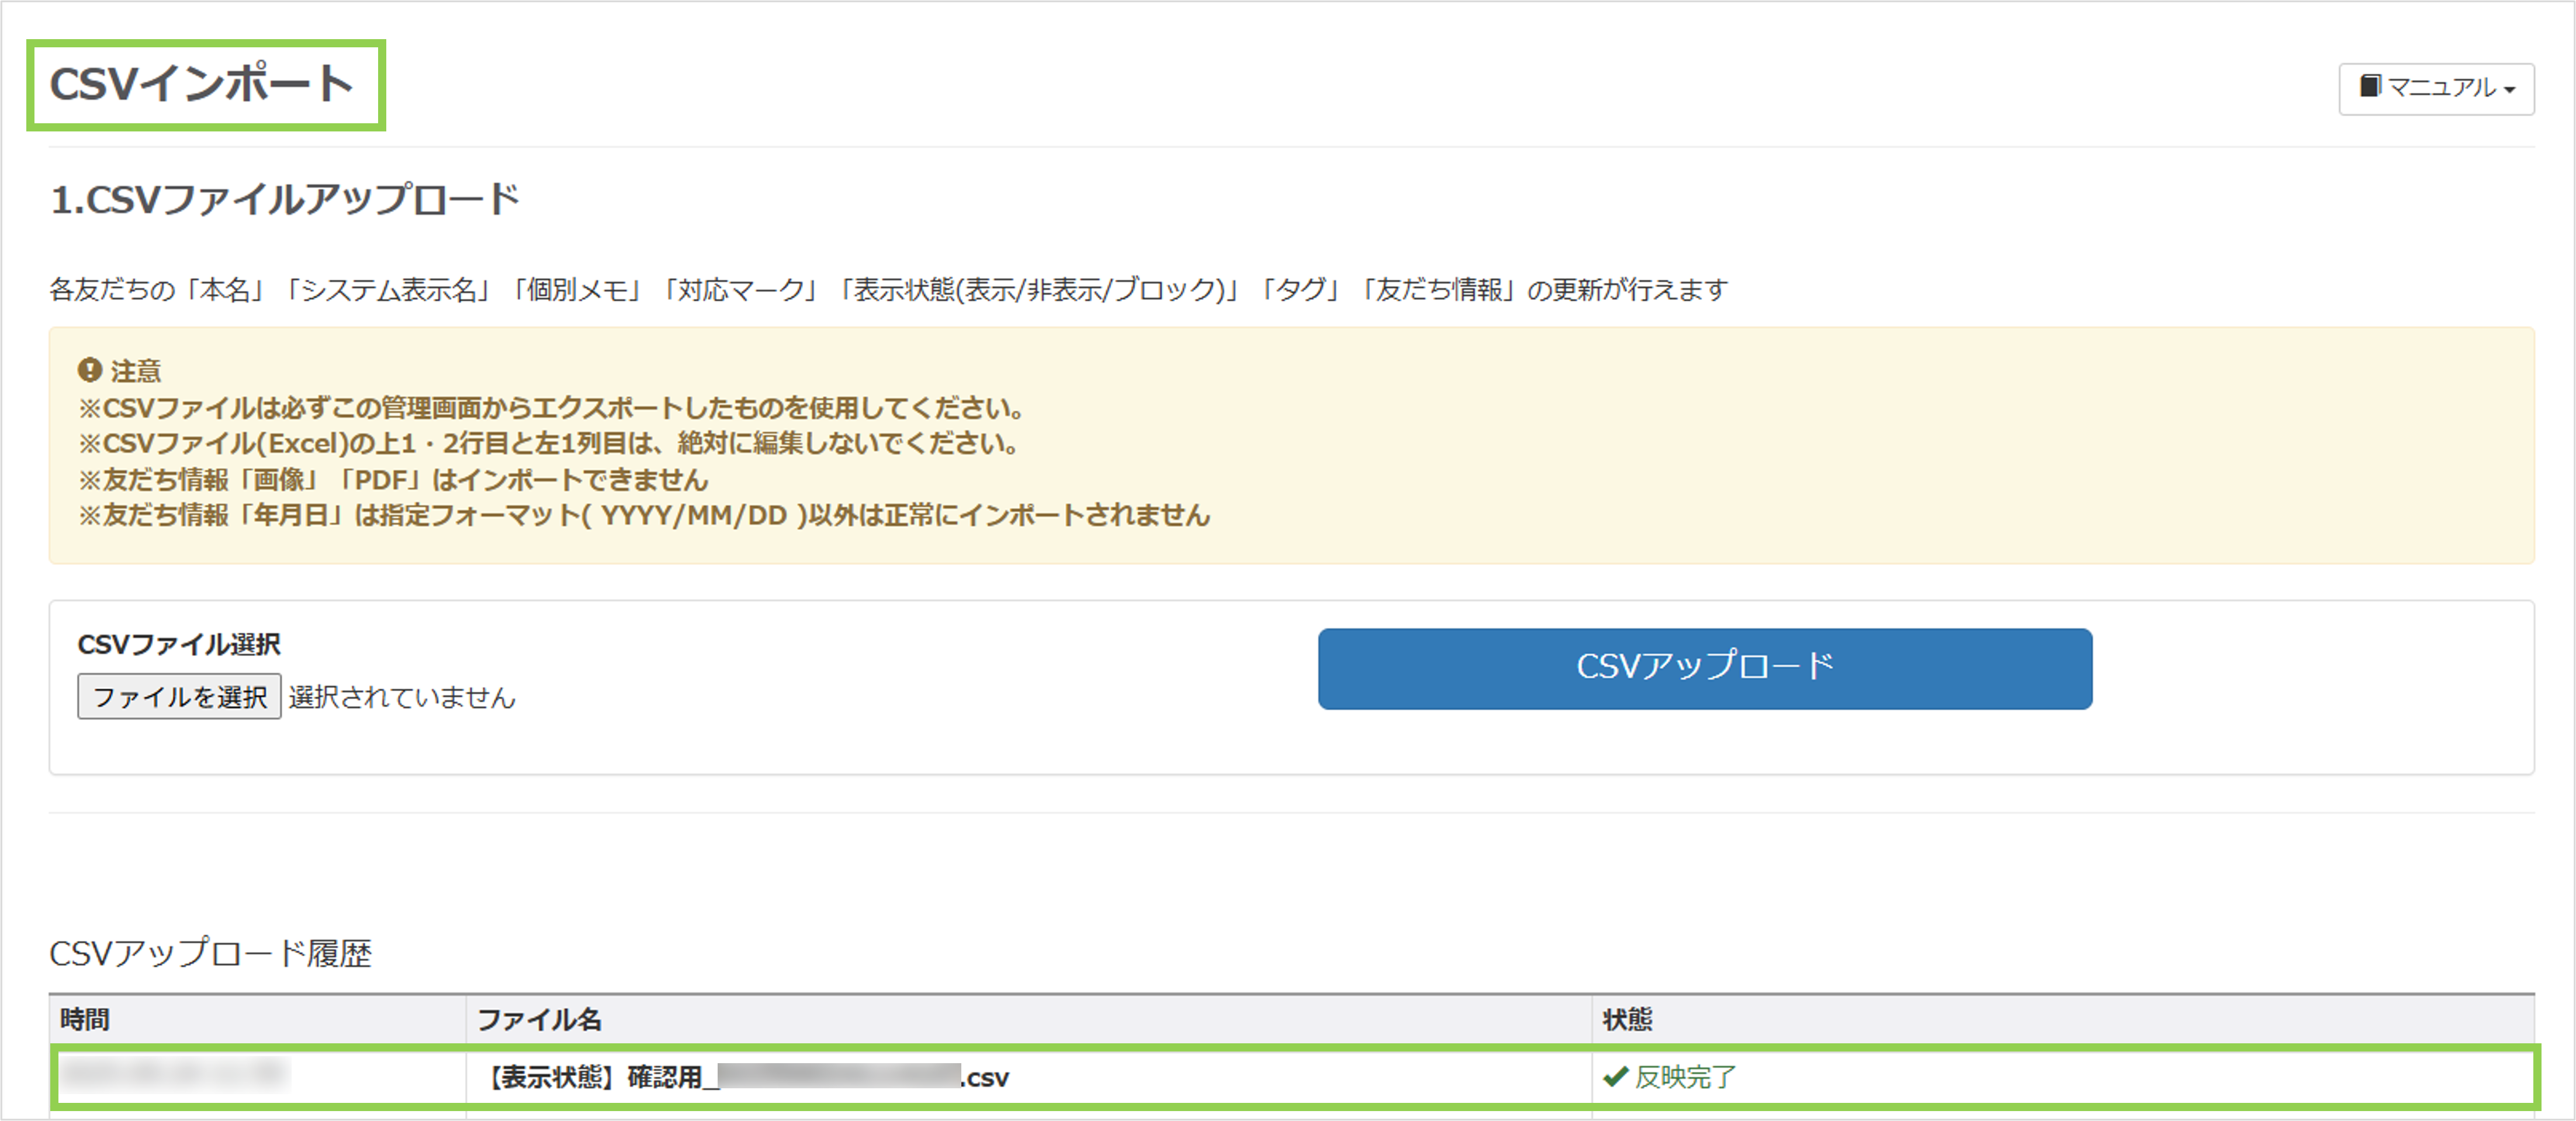Click the 時間 column header
2576x1121 pixels.
85,1019
